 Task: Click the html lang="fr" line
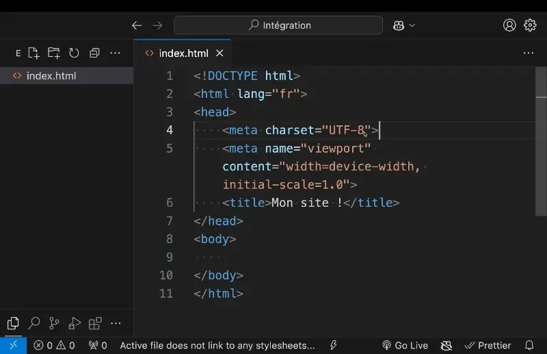point(250,94)
